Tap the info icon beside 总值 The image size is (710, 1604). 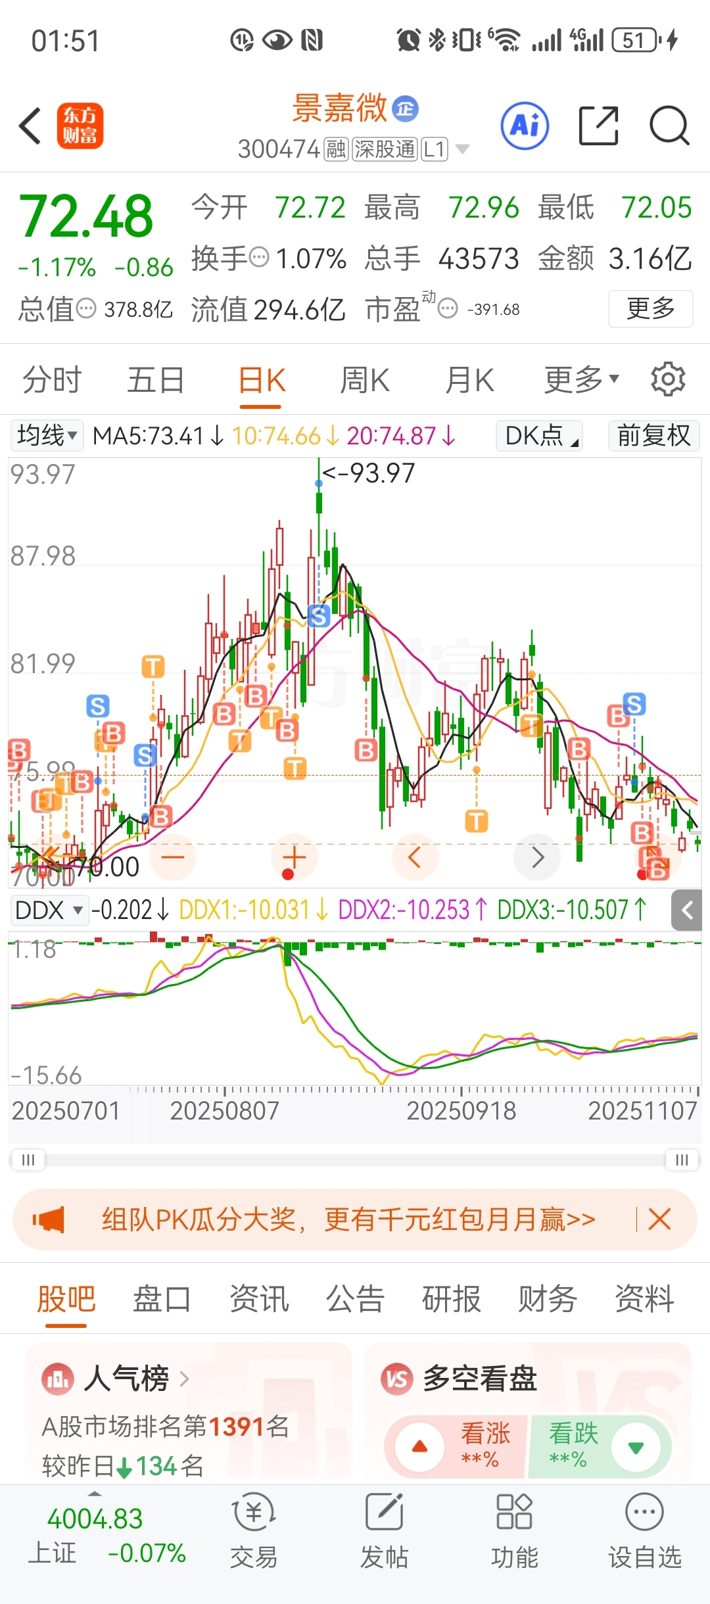click(86, 308)
